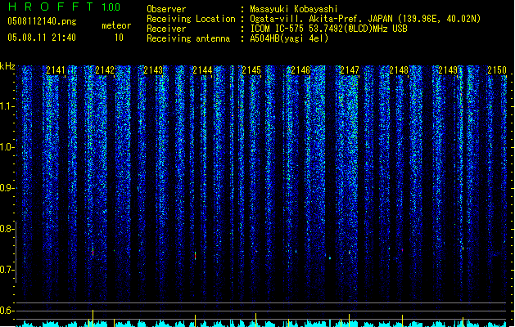
Task: Click the 0.8 frequency axis label
Action: (7, 229)
